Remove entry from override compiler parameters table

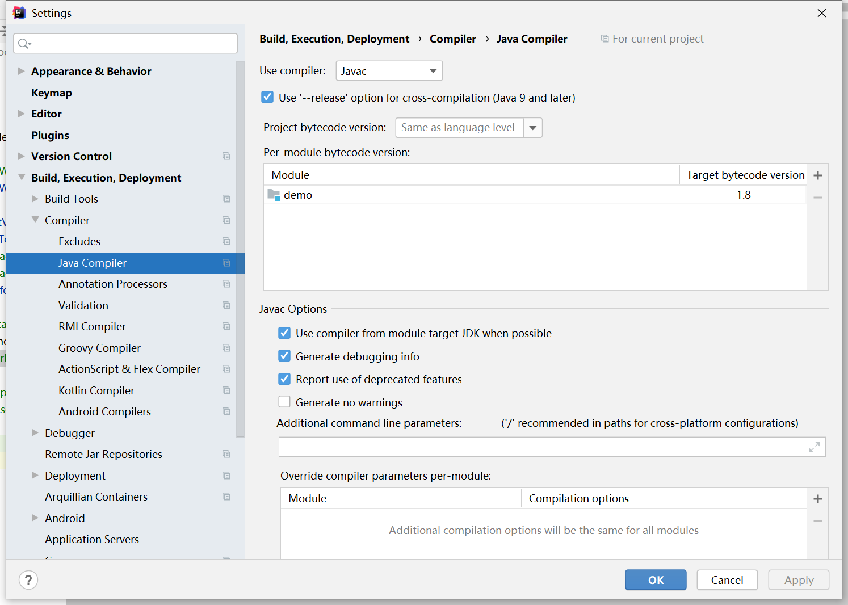pos(818,521)
